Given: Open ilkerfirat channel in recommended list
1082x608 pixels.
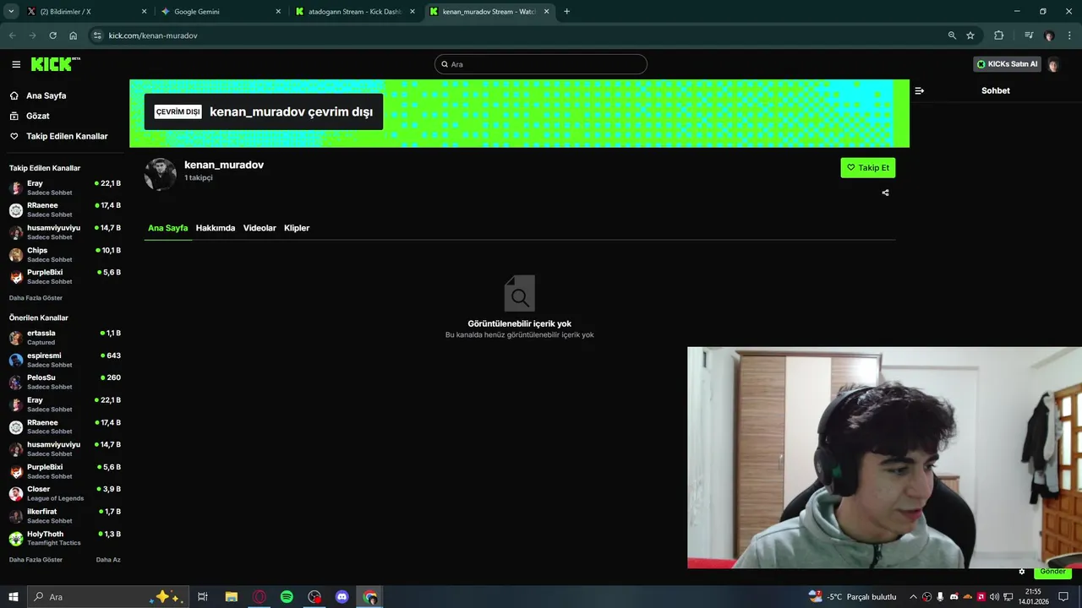Looking at the screenshot, I should click(x=64, y=516).
